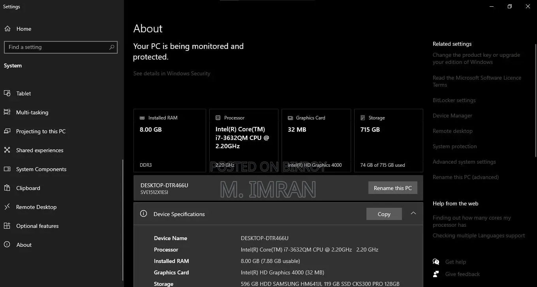Click the Storage value 596 GB HDD SAMSUNG

(x=320, y=284)
